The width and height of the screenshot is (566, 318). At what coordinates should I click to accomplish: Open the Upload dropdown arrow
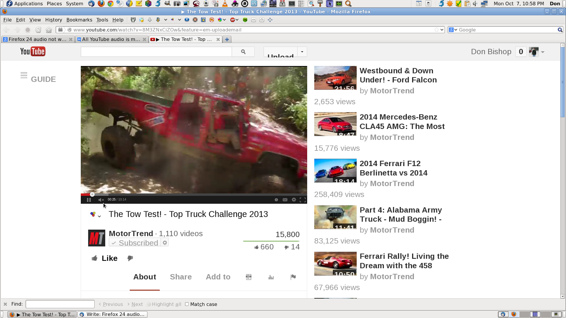click(302, 52)
